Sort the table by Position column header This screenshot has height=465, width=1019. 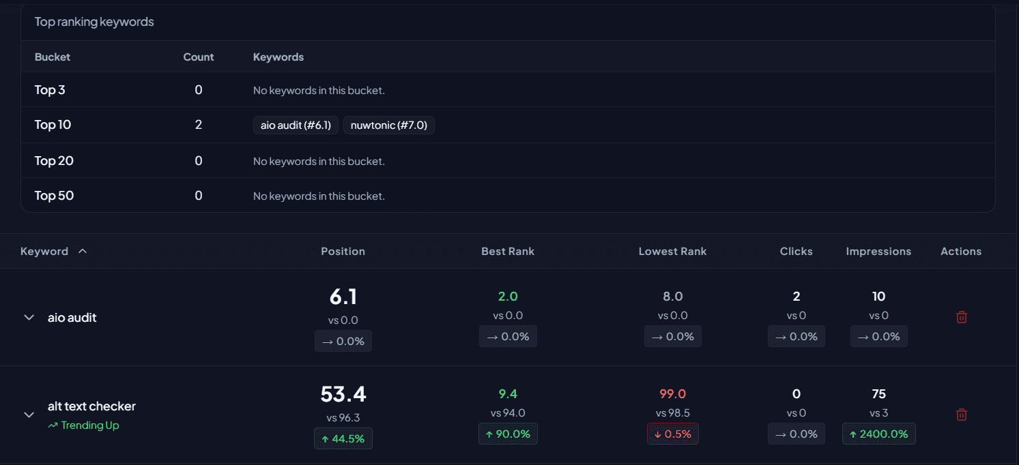click(x=343, y=252)
